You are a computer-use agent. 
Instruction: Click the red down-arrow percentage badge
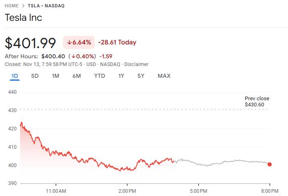79,42
